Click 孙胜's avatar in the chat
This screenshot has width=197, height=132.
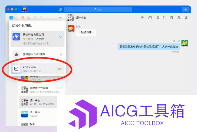(71, 28)
